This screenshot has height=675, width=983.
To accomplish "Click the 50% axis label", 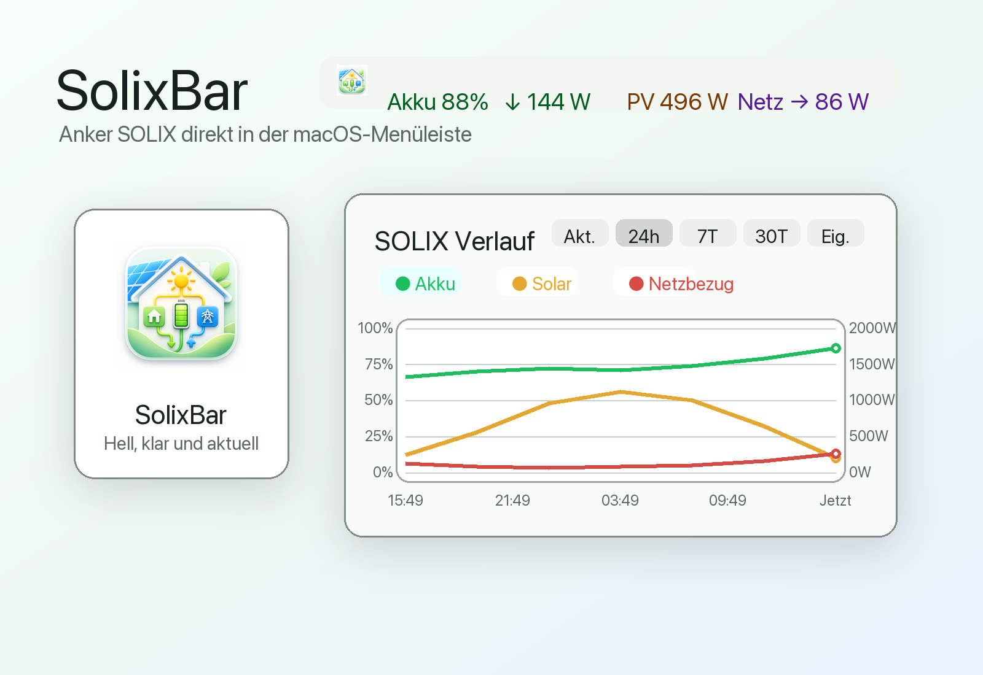I will pos(378,399).
